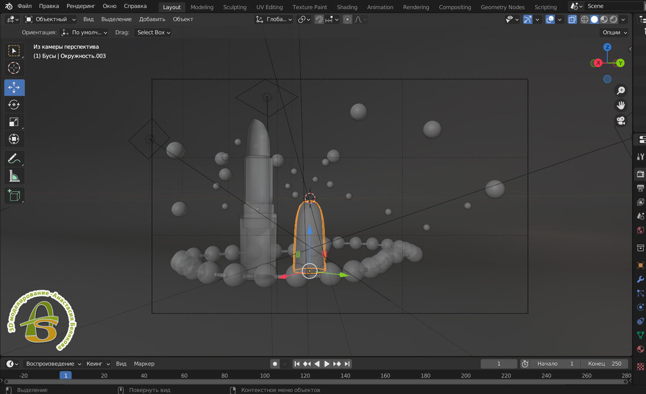Switch to solid viewport shading
The height and width of the screenshot is (394, 646).
pyautogui.click(x=594, y=19)
